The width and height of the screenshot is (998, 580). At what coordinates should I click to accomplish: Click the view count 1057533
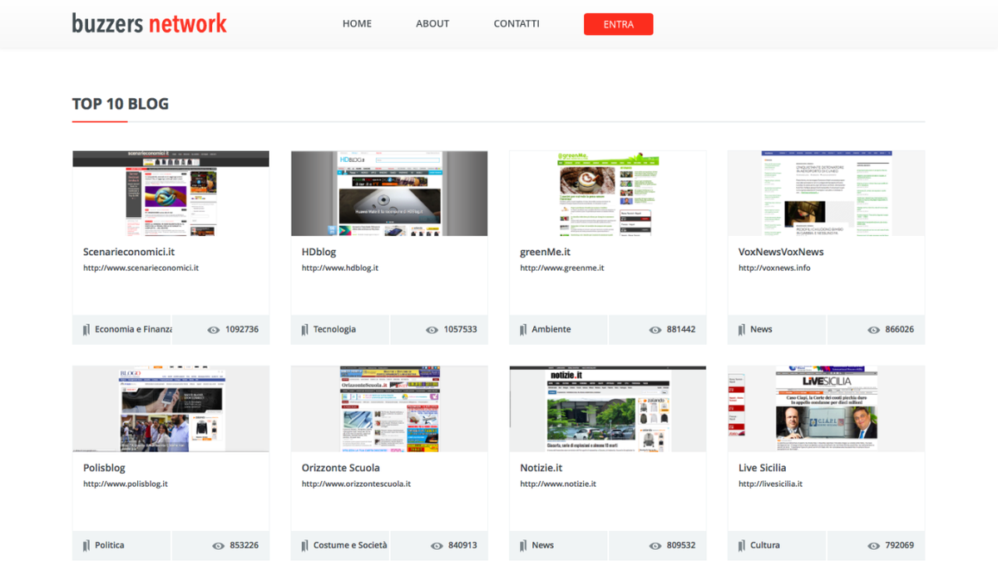[460, 329]
